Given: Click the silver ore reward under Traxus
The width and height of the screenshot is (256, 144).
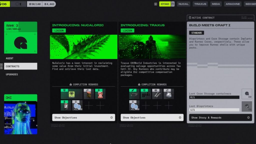Looking at the screenshot, I should [x=168, y=94].
